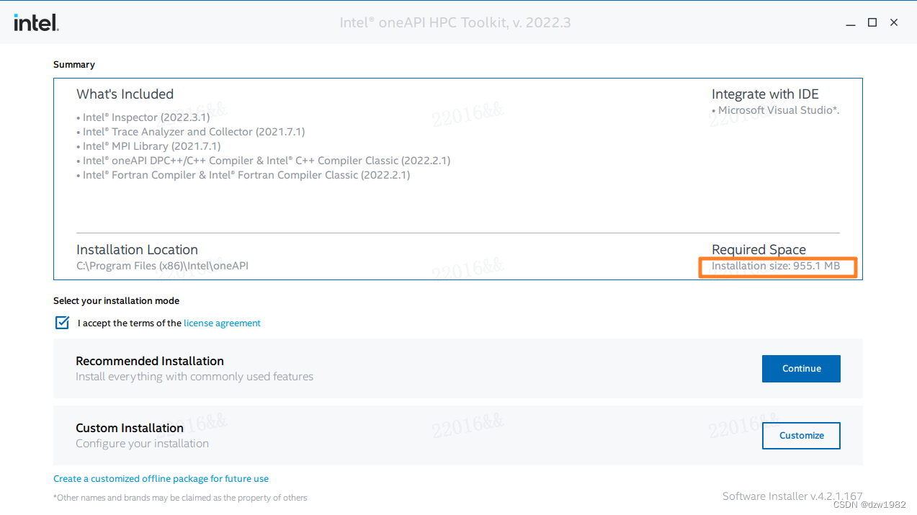Click the Installation size 955.1 MB text
Viewport: 917px width, 515px height.
776,266
